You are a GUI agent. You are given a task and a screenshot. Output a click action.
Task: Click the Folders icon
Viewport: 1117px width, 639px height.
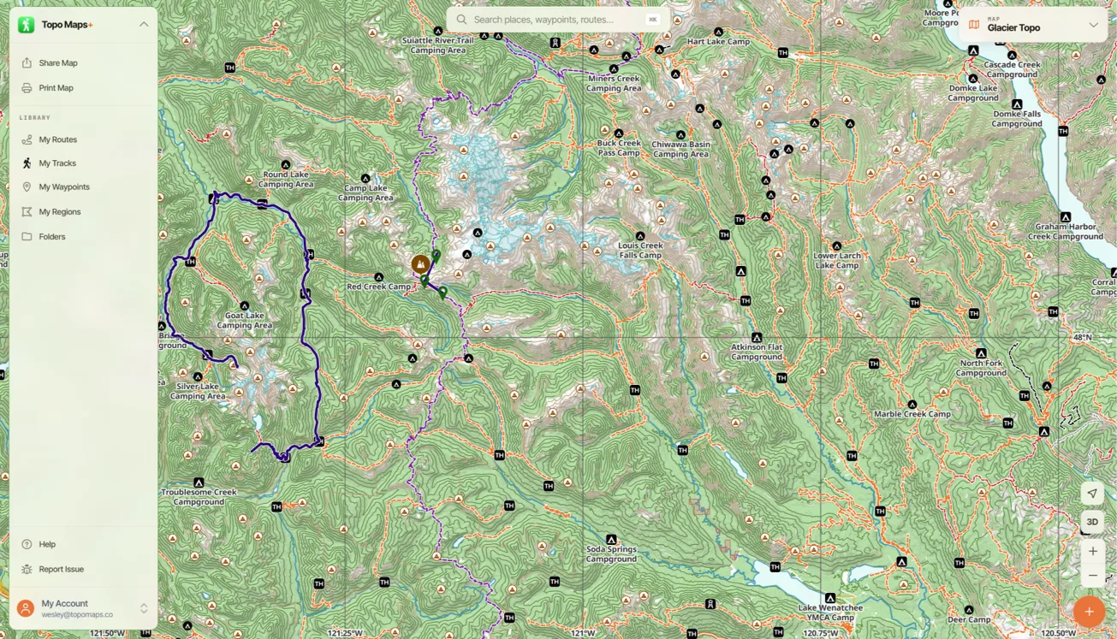click(27, 237)
